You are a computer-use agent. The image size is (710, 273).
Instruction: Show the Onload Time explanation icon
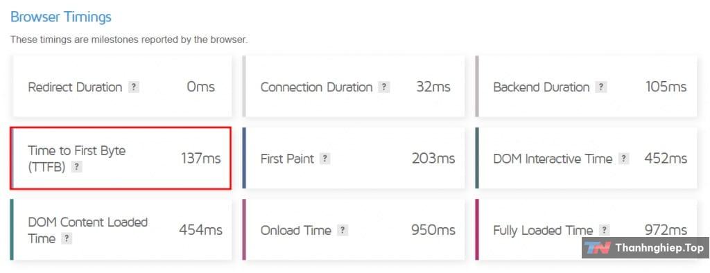pos(343,230)
